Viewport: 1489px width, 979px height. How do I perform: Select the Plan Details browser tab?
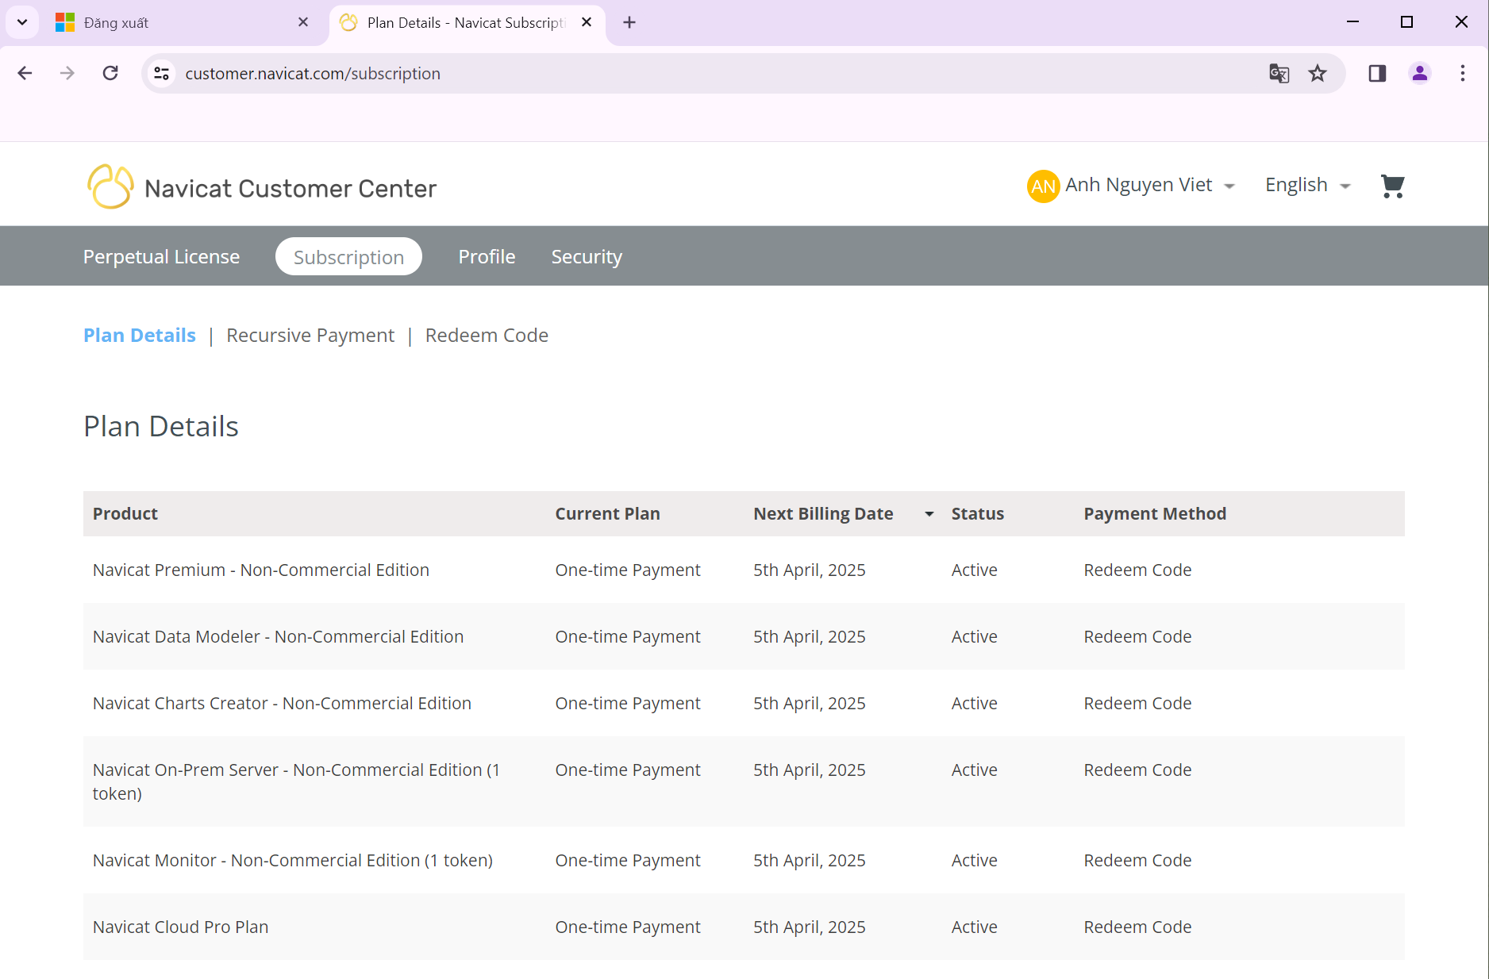point(467,23)
